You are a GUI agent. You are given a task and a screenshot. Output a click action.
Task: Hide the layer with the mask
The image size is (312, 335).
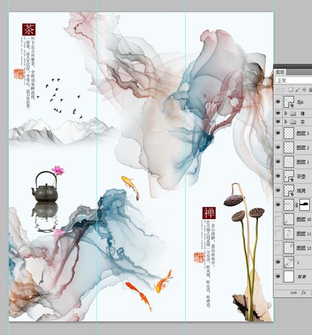(x=278, y=204)
